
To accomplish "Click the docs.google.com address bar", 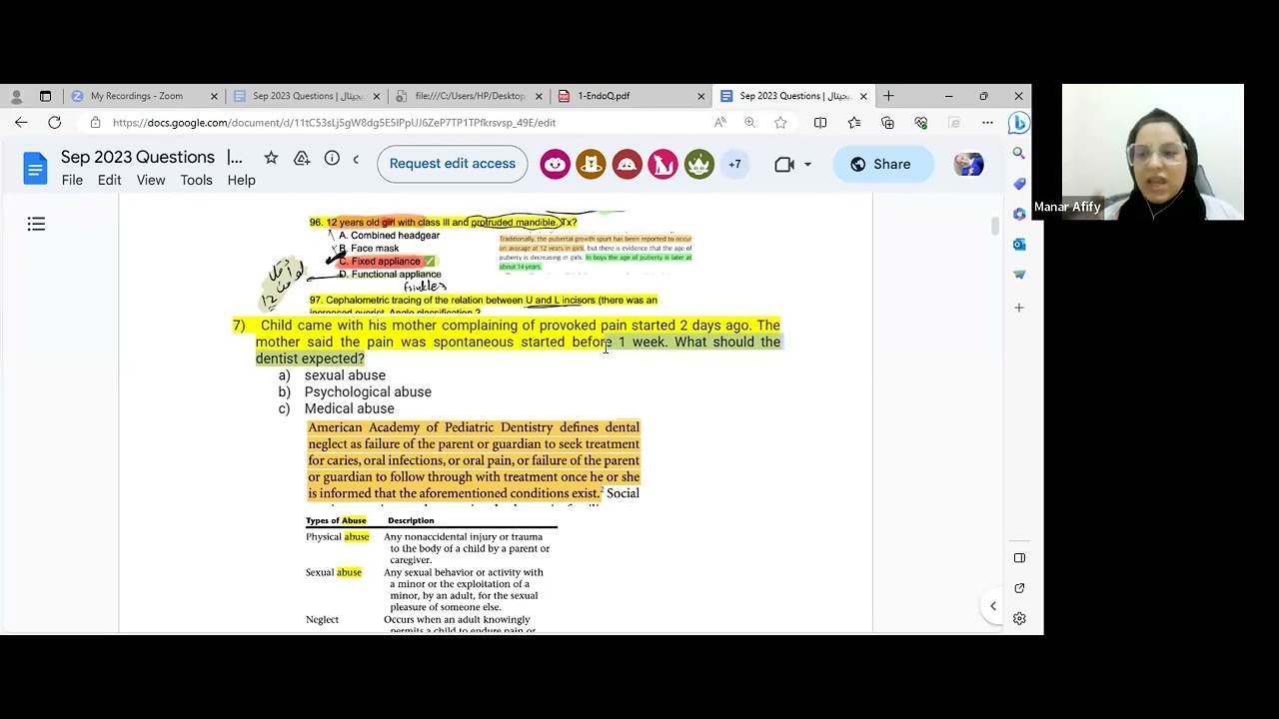I will (400, 123).
